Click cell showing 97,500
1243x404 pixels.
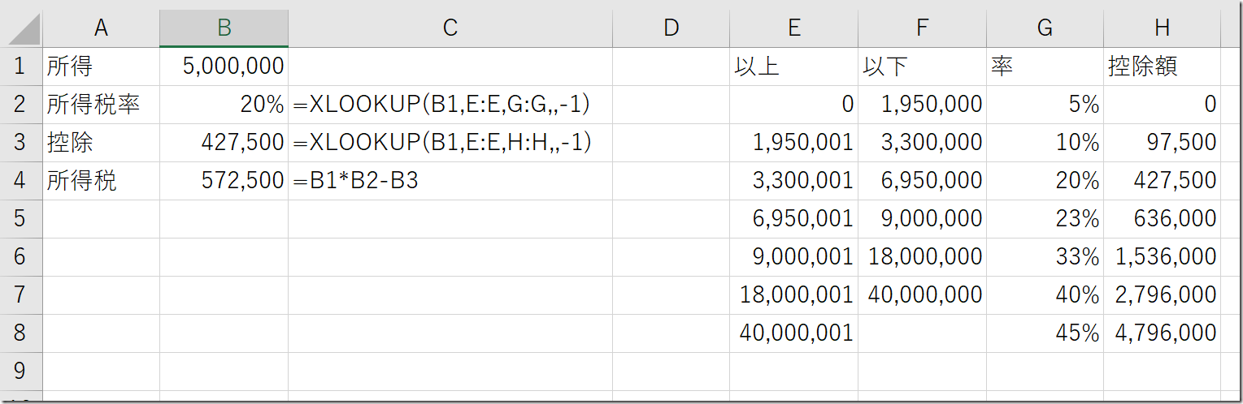[1162, 143]
